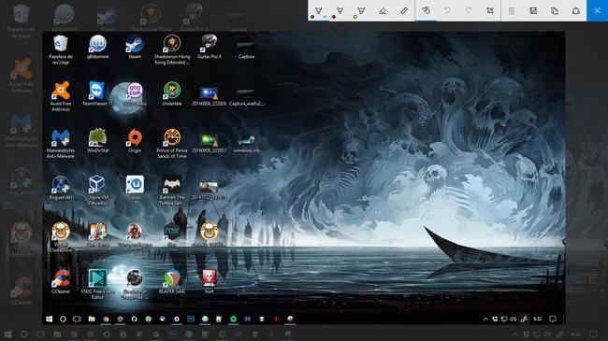
Task: Select the ballpoint pen tool
Action: tap(318, 10)
